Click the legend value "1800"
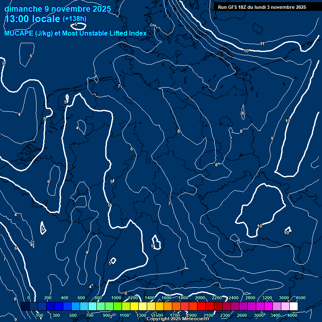322x322 pixels. point(183,298)
